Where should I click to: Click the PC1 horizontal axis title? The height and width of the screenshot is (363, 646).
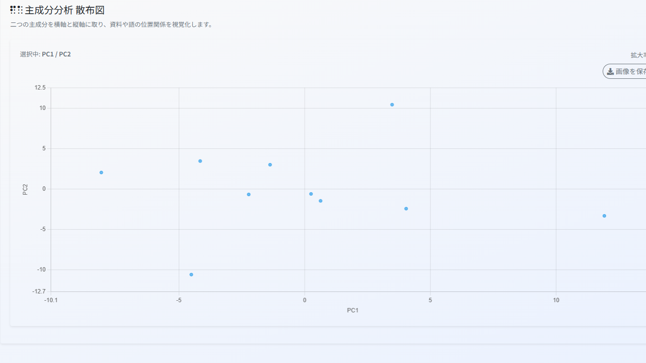pos(352,310)
